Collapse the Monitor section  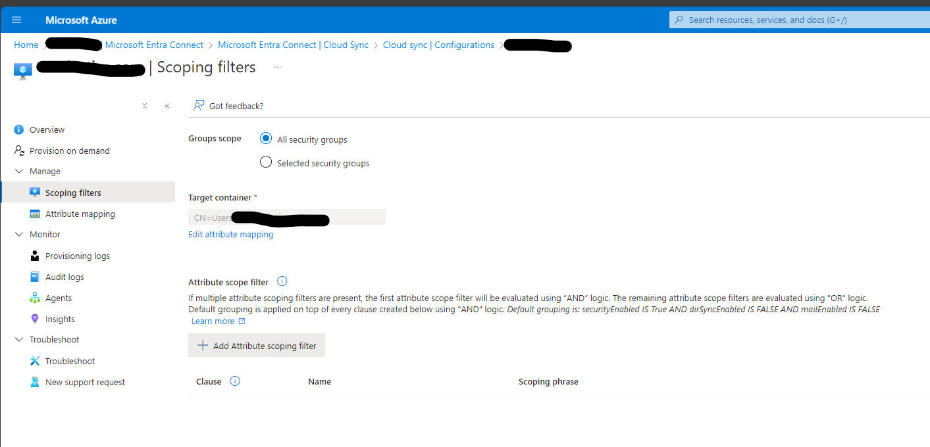click(19, 234)
